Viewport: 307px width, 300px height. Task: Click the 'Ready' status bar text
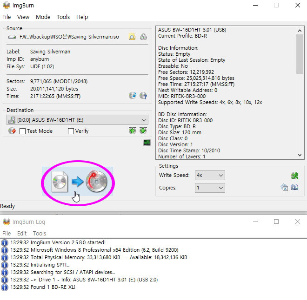[7, 206]
